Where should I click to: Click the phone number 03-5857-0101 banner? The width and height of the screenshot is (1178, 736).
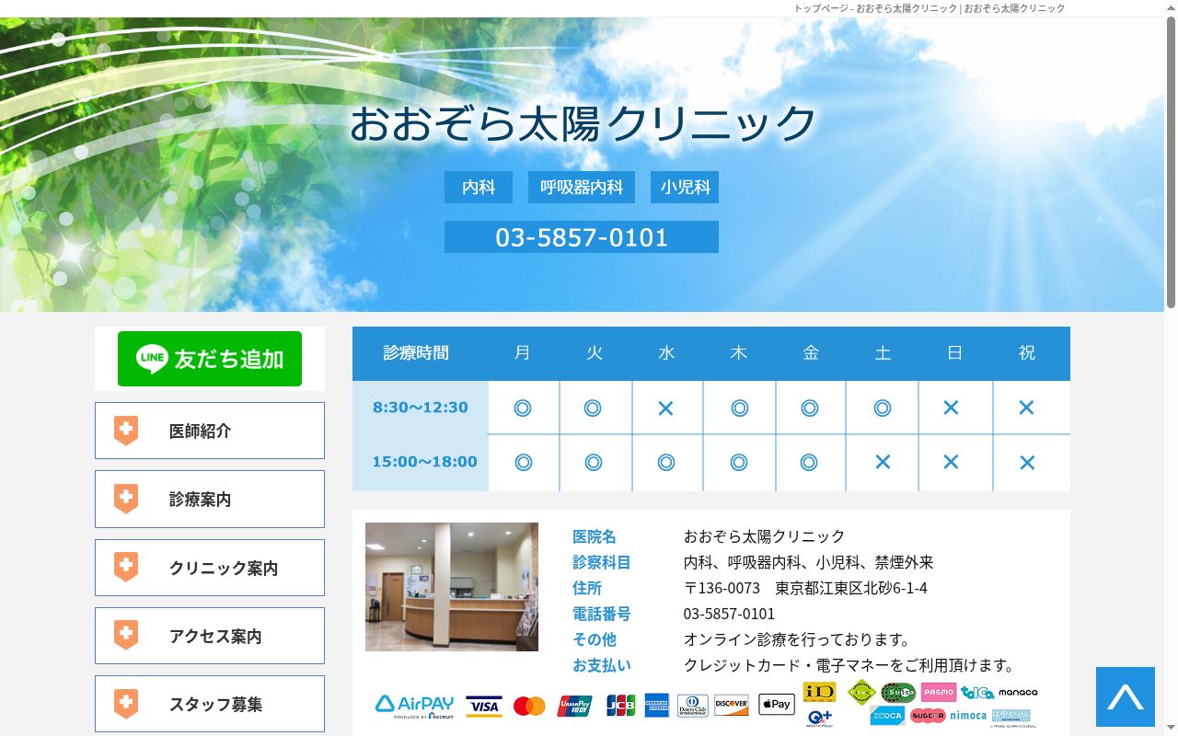[582, 236]
